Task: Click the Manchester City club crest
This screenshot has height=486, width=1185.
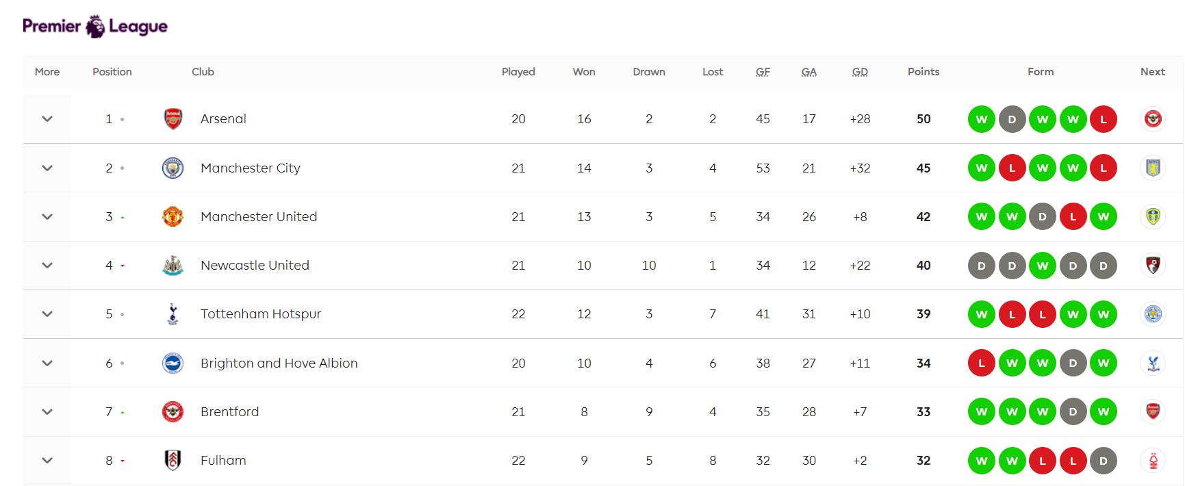Action: 173,168
